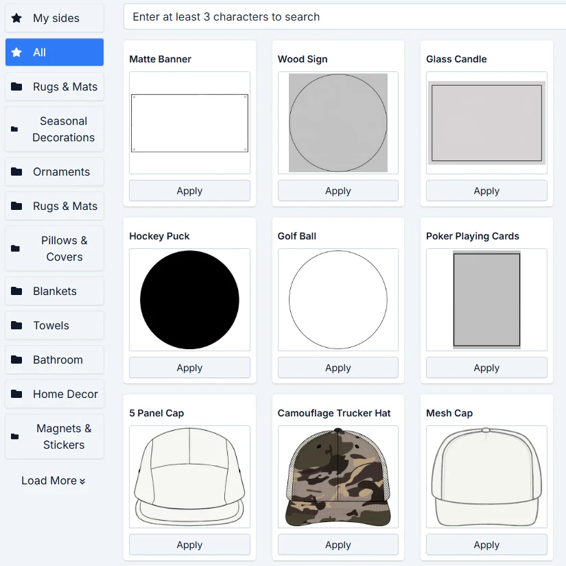
Task: Focus the search field for sides
Action: coord(344,16)
